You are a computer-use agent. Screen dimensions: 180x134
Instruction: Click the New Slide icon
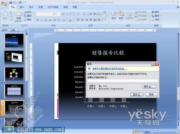19,14
